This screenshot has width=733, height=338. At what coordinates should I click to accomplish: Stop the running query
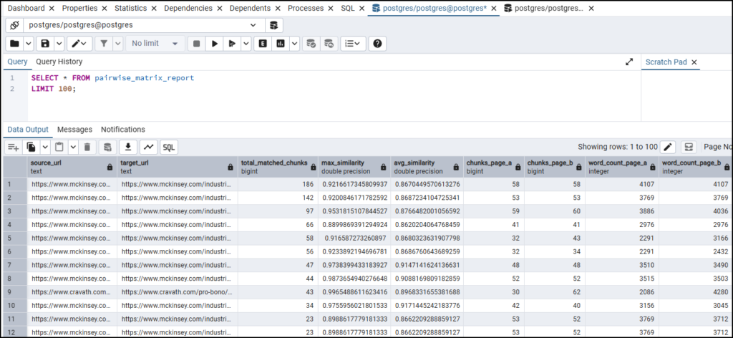click(196, 44)
